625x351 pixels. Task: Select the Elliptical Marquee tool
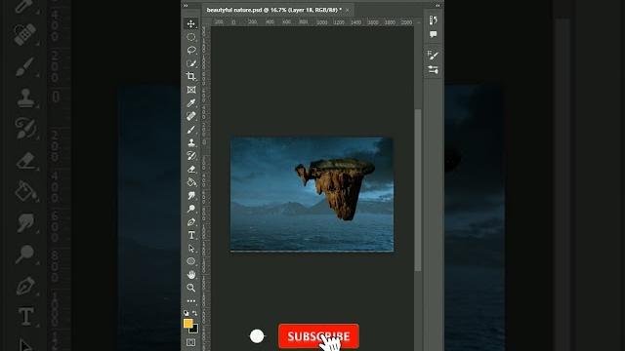pos(191,37)
